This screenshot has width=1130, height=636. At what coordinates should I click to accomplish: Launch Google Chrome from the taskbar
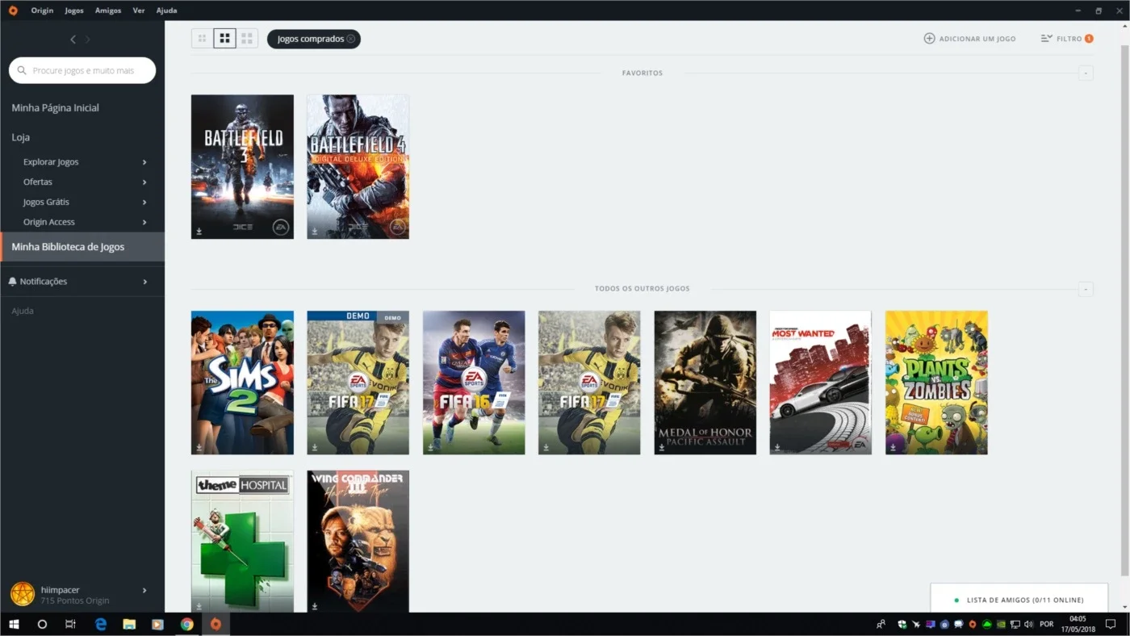pyautogui.click(x=186, y=624)
